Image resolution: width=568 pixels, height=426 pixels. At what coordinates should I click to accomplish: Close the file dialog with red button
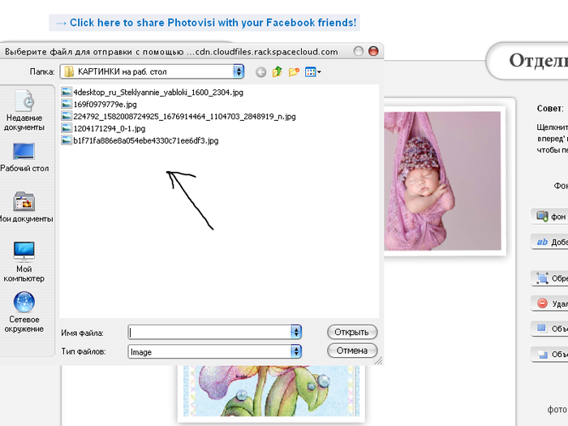click(373, 51)
